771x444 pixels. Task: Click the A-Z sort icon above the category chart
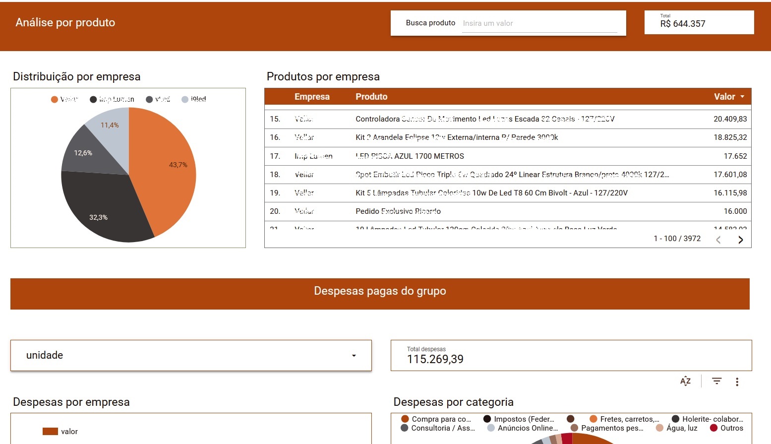tap(685, 381)
